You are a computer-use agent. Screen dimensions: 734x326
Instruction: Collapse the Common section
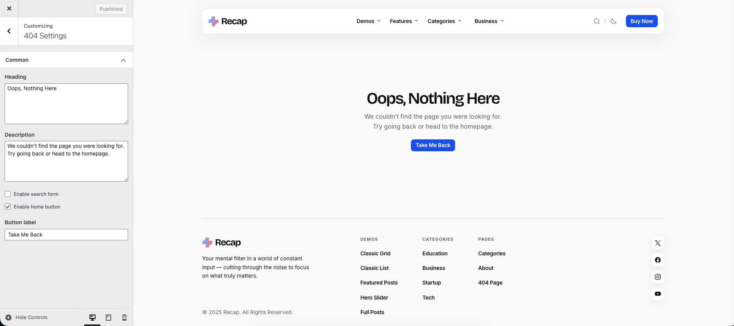[123, 60]
